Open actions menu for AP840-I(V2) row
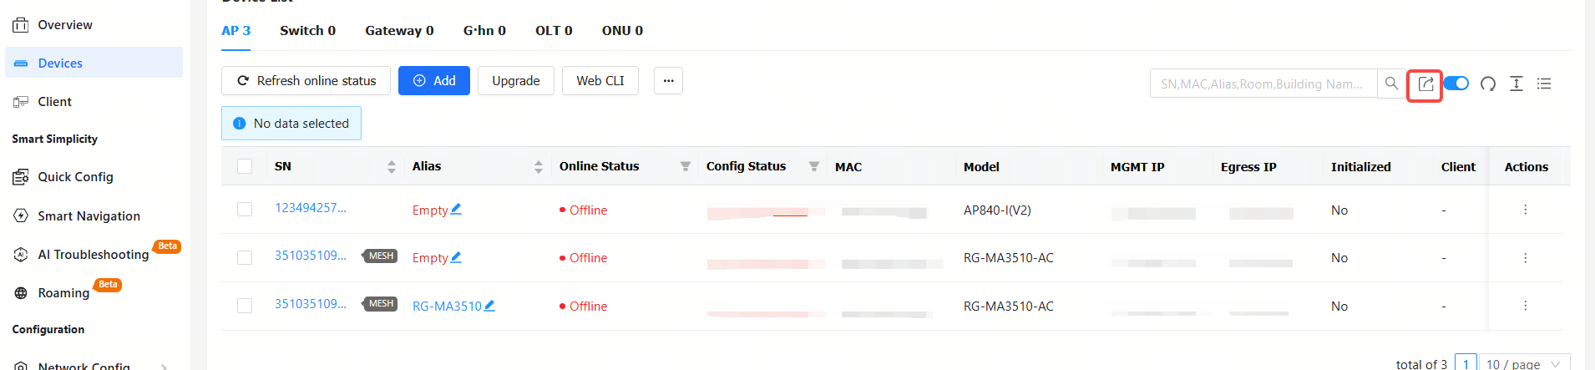The height and width of the screenshot is (370, 1595). pyautogui.click(x=1525, y=210)
